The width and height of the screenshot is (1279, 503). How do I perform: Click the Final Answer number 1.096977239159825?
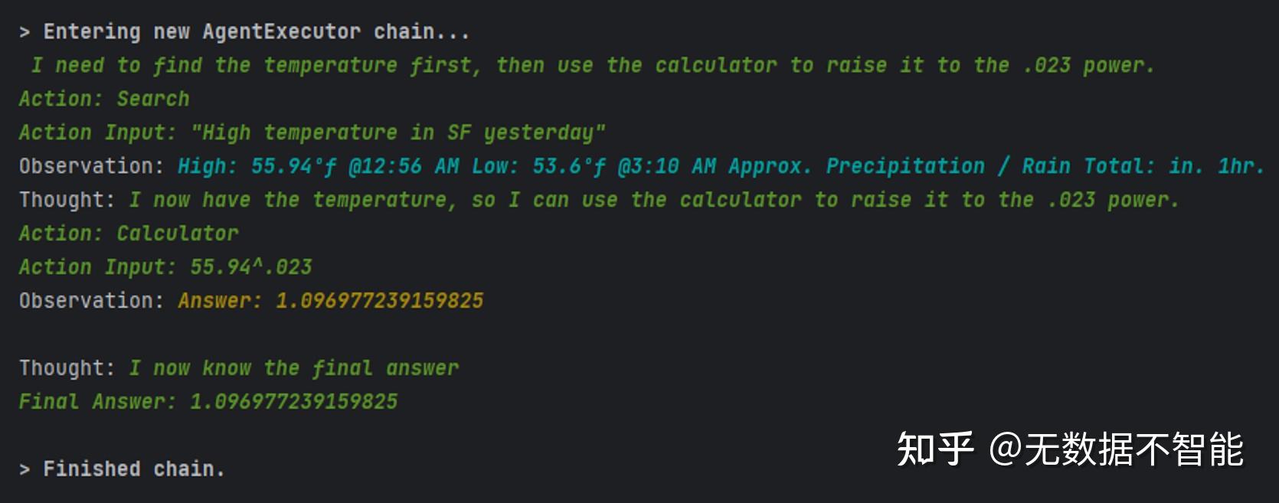pyautogui.click(x=294, y=402)
